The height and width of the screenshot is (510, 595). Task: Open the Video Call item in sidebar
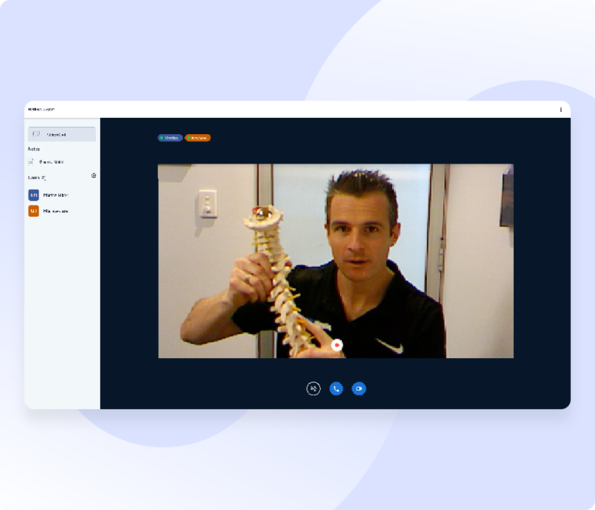click(62, 134)
